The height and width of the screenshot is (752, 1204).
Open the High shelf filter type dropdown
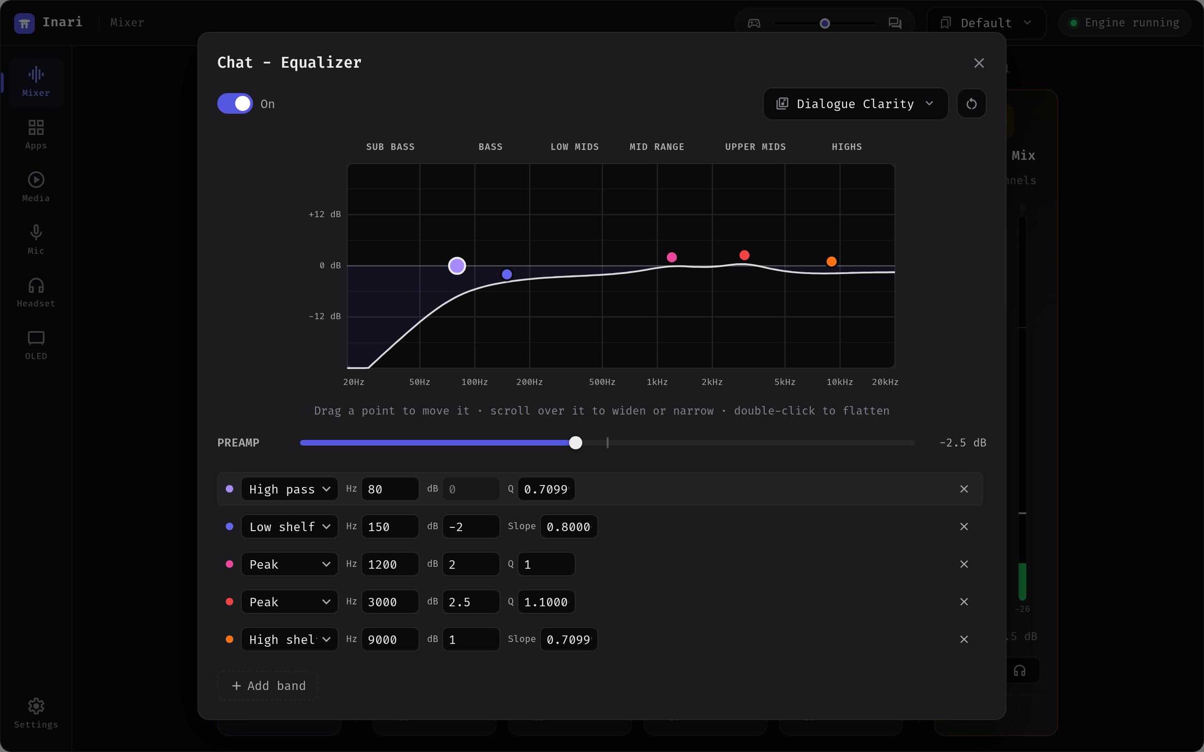(x=290, y=639)
